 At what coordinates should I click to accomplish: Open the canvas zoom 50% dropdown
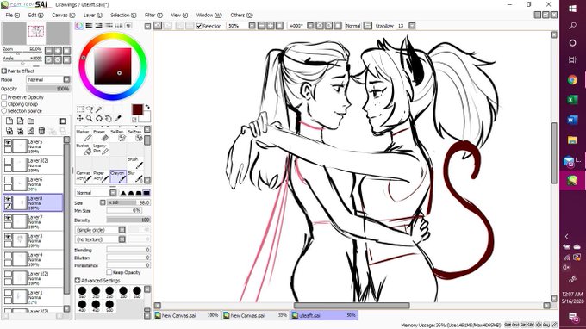[252, 26]
